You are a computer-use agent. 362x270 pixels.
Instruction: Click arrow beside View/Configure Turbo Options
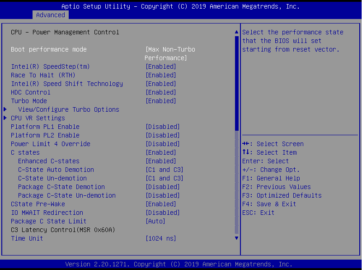pos(5,109)
